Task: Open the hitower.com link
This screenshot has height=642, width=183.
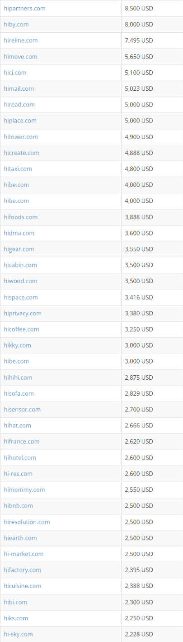Action: (x=21, y=137)
